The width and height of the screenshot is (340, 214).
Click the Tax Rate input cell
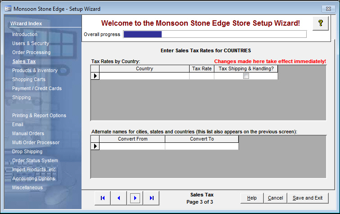pos(201,76)
